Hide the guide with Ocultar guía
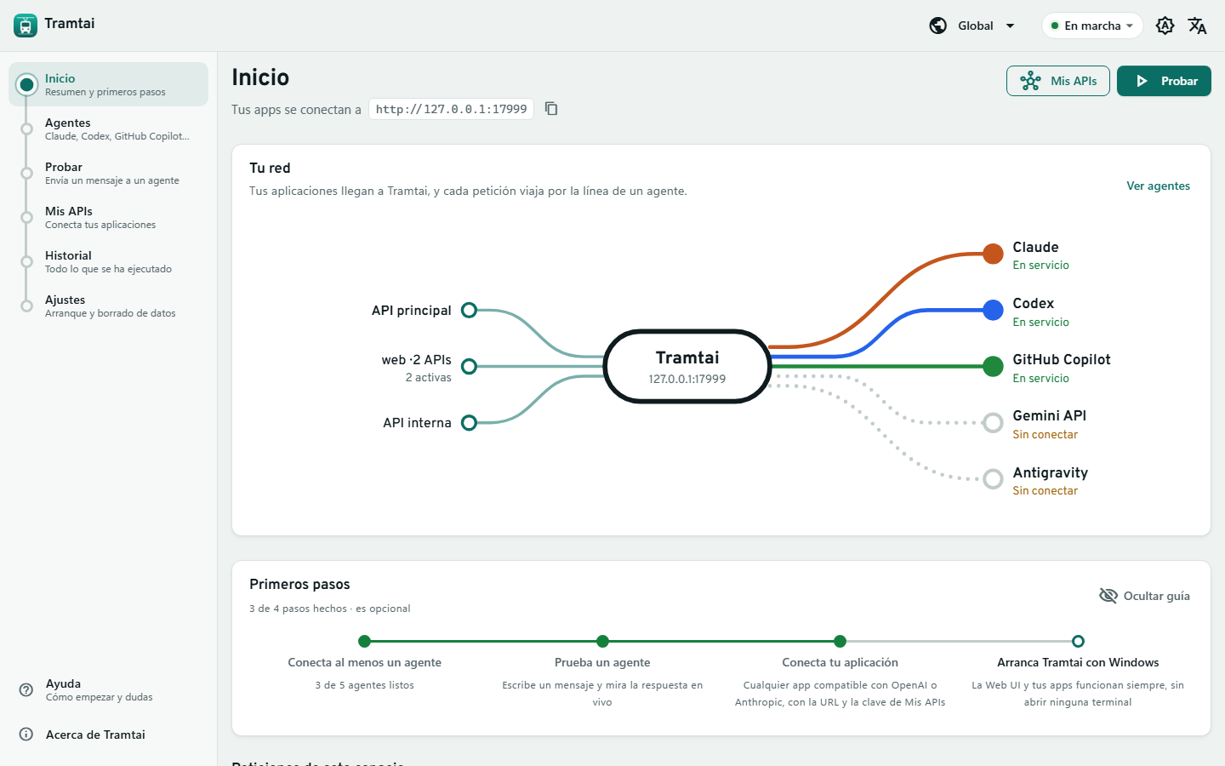The height and width of the screenshot is (766, 1225). tap(1144, 596)
